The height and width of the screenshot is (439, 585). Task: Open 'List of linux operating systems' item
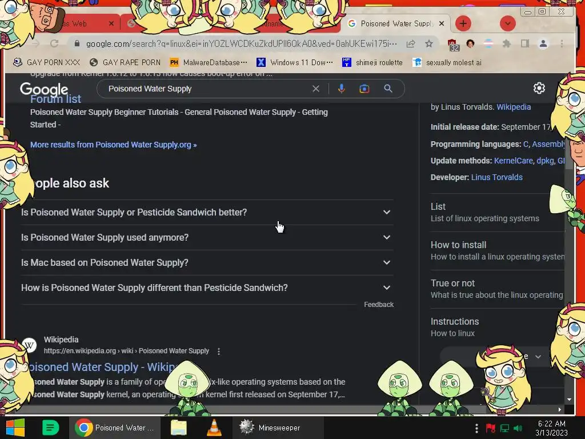(x=497, y=213)
